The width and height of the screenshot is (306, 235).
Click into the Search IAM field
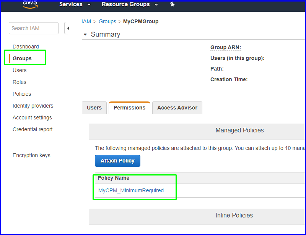(x=34, y=28)
